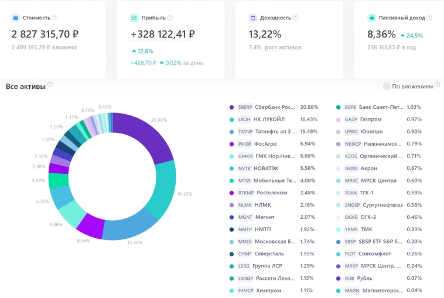The width and height of the screenshot is (444, 298).
Task: Open the help icon next to Доходность
Action: point(293,18)
